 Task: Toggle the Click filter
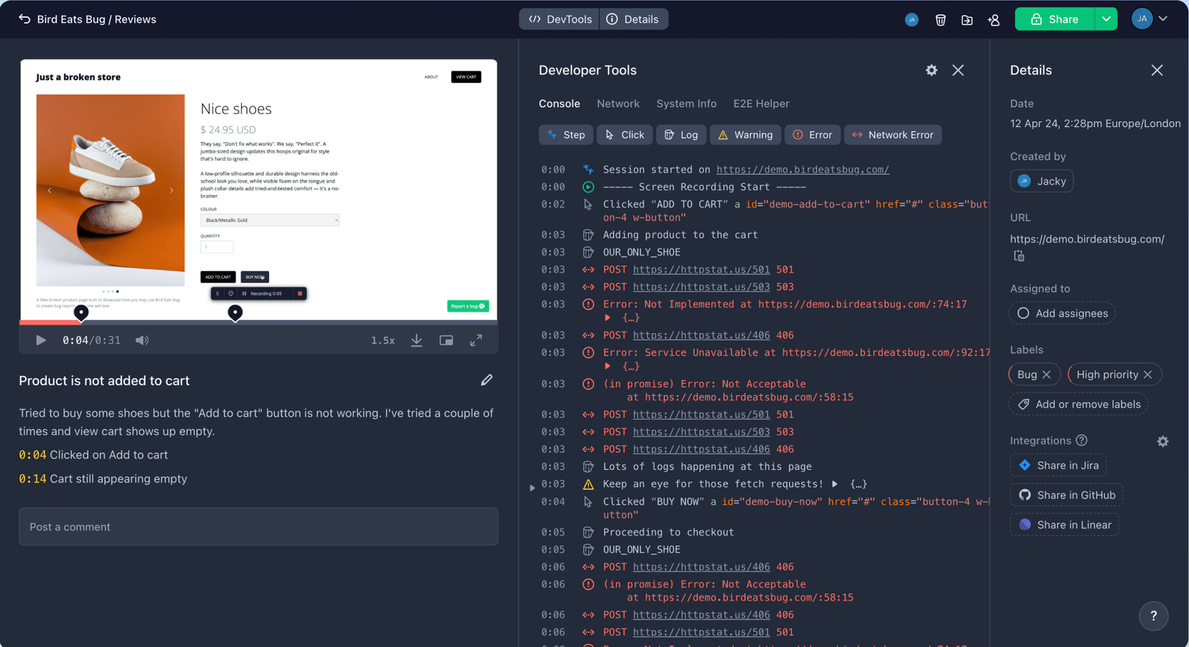624,135
